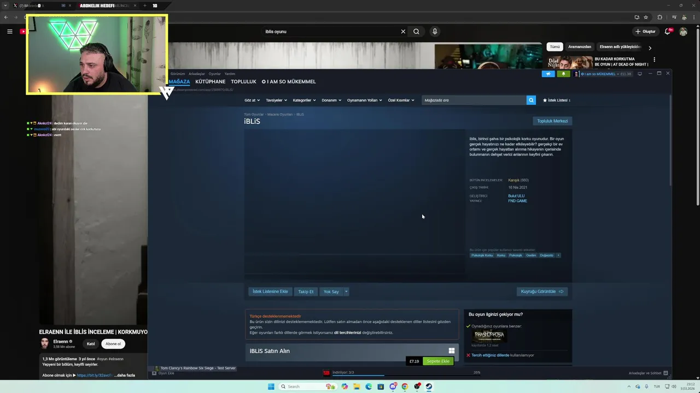This screenshot has width=700, height=393.
Task: Expand the Kategoriler dropdown
Action: click(x=304, y=100)
